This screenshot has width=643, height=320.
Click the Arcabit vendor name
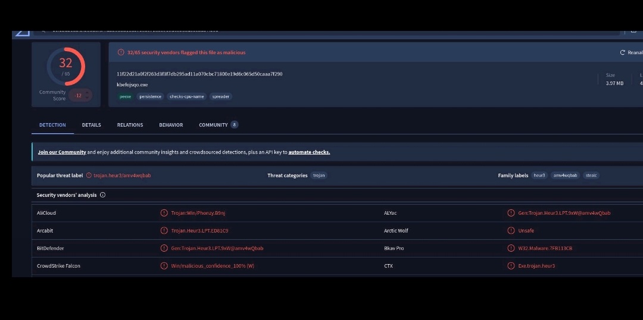tap(45, 231)
